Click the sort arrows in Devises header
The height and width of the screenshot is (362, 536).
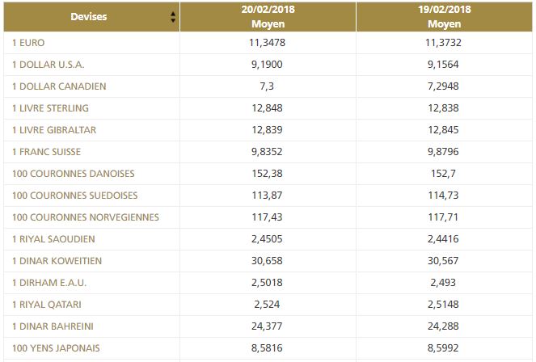pyautogui.click(x=172, y=17)
